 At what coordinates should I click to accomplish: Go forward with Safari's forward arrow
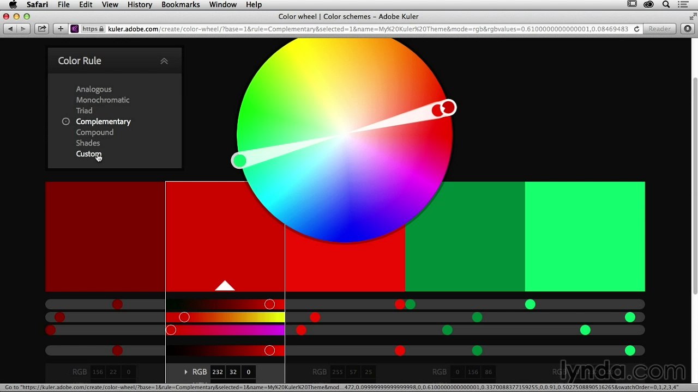(23, 29)
